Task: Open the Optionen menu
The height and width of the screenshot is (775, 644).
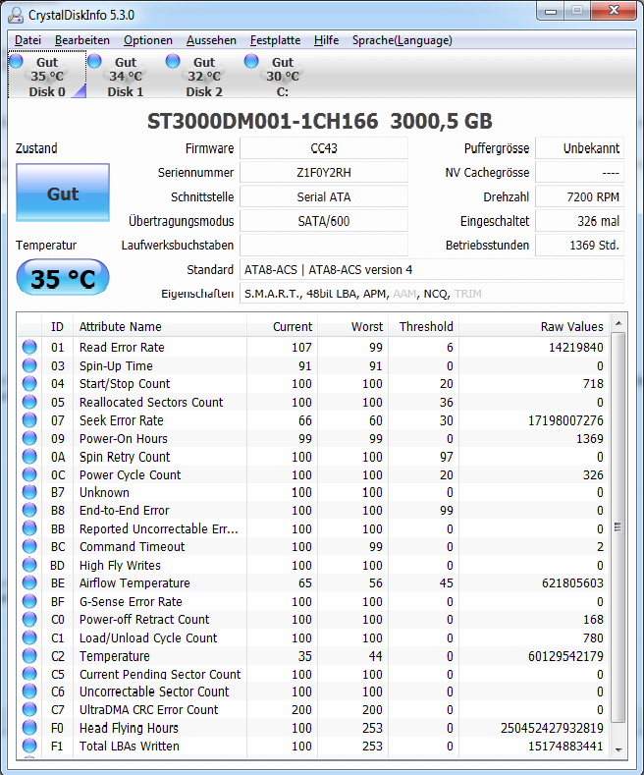Action: pyautogui.click(x=148, y=40)
